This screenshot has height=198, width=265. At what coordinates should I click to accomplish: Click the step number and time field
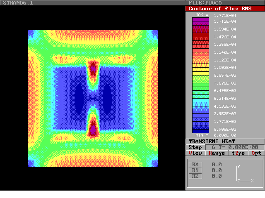pyautogui.click(x=235, y=147)
